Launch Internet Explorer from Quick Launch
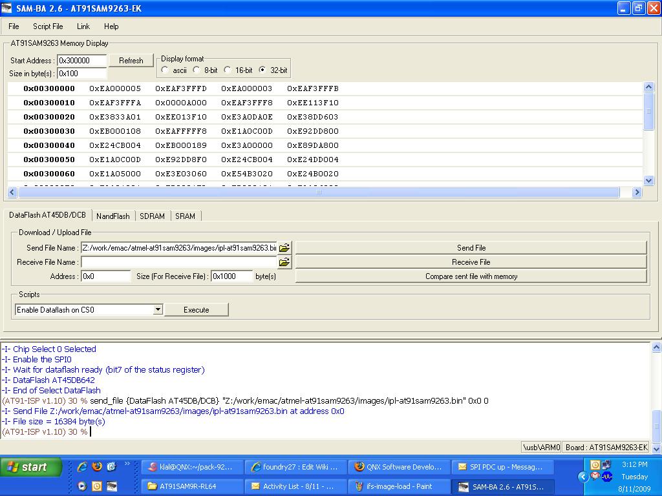The image size is (662, 496). click(x=82, y=466)
